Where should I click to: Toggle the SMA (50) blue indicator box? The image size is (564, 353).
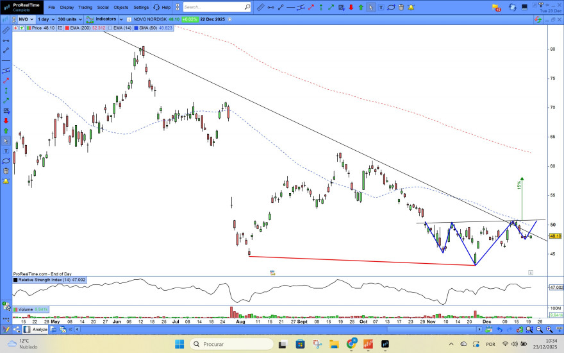pos(136,28)
